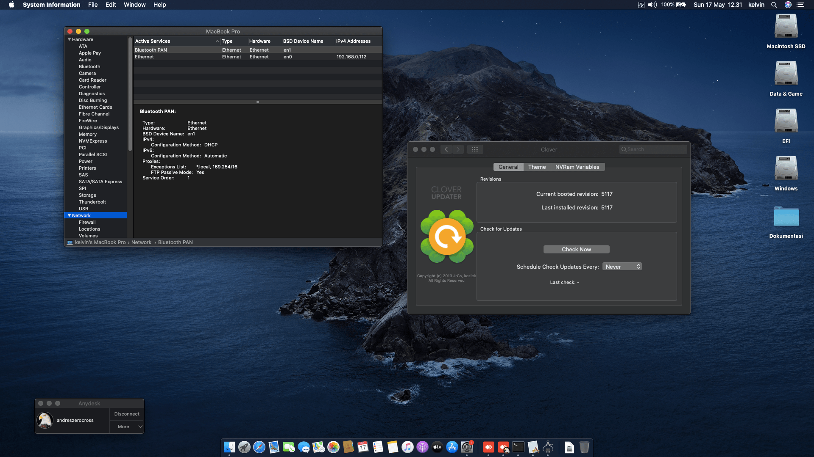Open Notes from the dock
This screenshot has width=814, height=457.
[393, 447]
